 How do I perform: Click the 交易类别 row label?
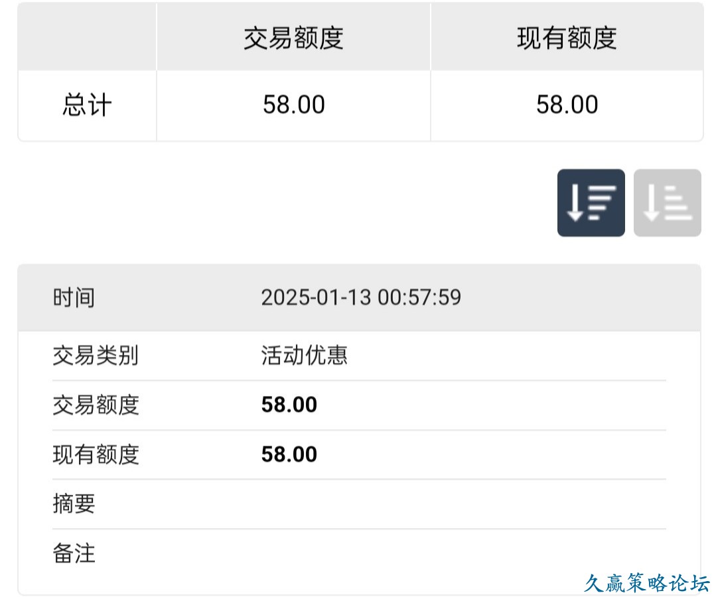click(x=96, y=356)
